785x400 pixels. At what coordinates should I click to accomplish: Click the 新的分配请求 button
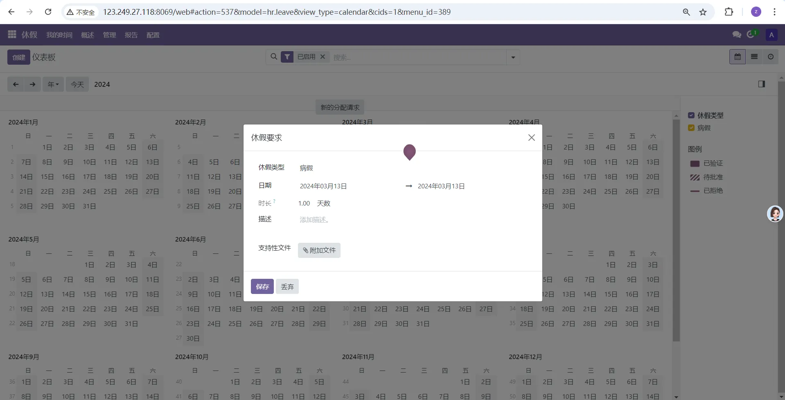[x=340, y=107]
